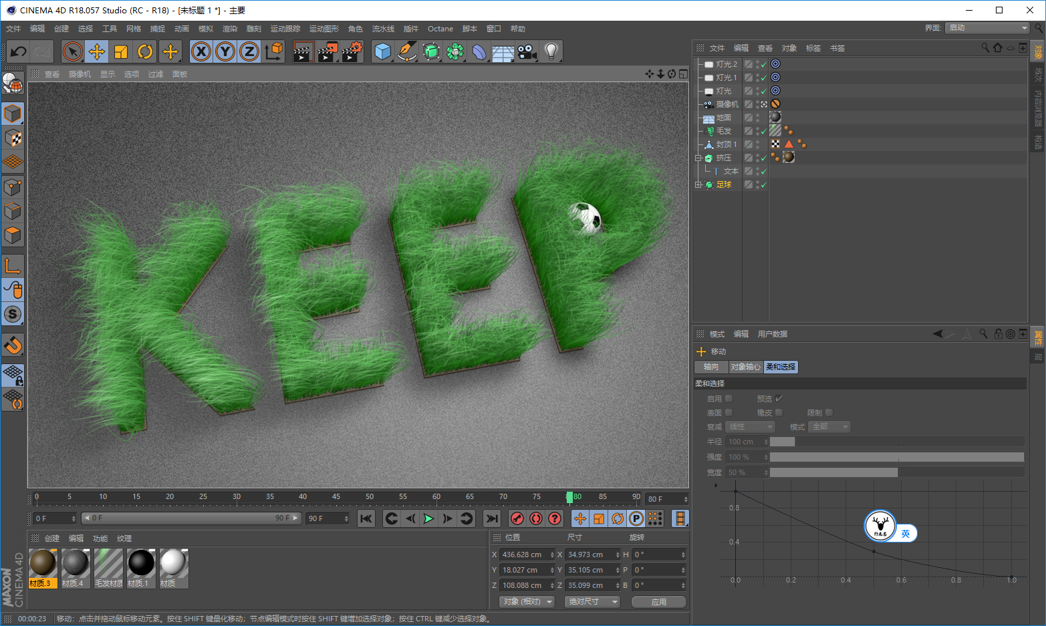This screenshot has height=626, width=1046.
Task: Activate the Move tool in the top toolbar
Action: click(x=97, y=51)
